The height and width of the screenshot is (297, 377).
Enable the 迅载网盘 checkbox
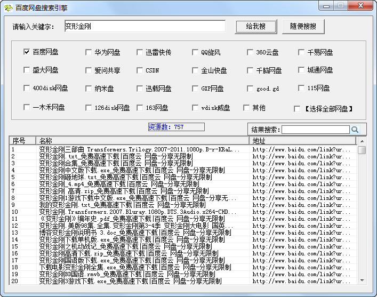click(x=140, y=89)
